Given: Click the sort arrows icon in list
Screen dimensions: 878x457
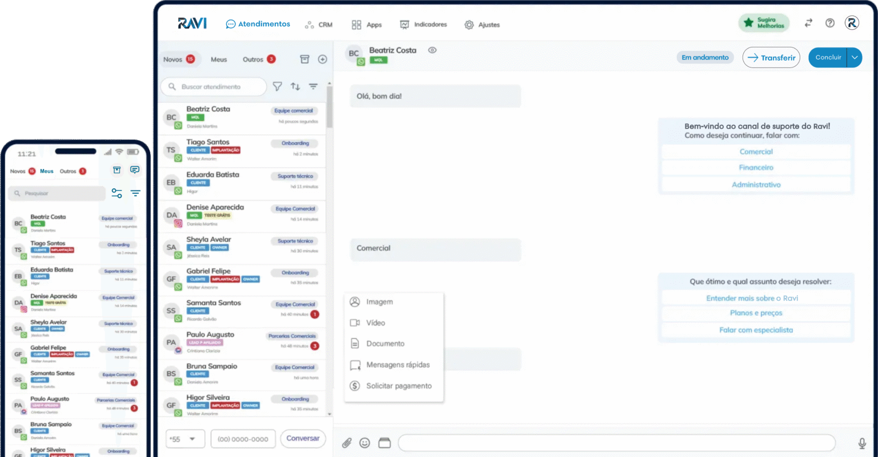Looking at the screenshot, I should [x=295, y=86].
